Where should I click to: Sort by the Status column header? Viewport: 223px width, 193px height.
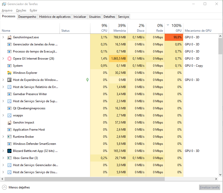[75, 28]
